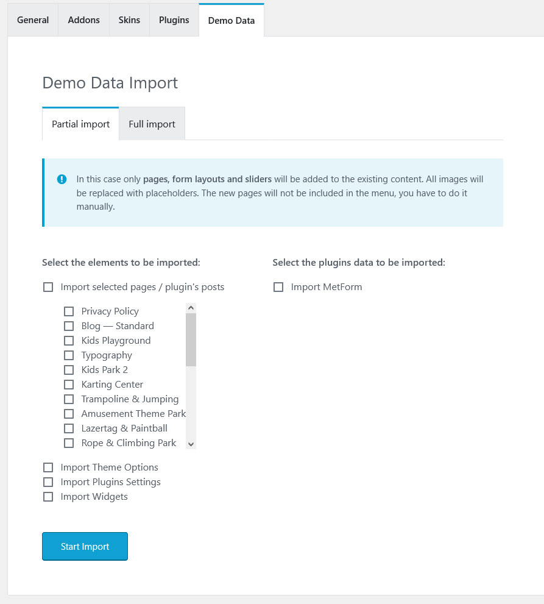Enable Import Plugins Settings
The height and width of the screenshot is (604, 544).
tap(48, 482)
